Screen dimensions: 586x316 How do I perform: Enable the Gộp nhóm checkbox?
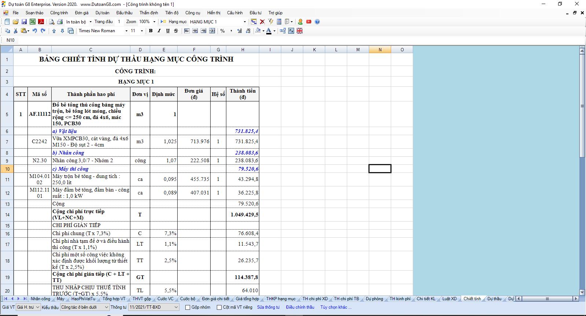[188, 307]
